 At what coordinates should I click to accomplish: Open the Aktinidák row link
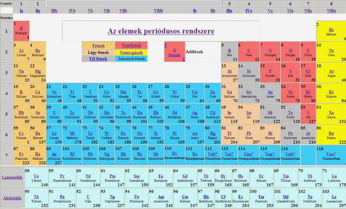pos(12,198)
